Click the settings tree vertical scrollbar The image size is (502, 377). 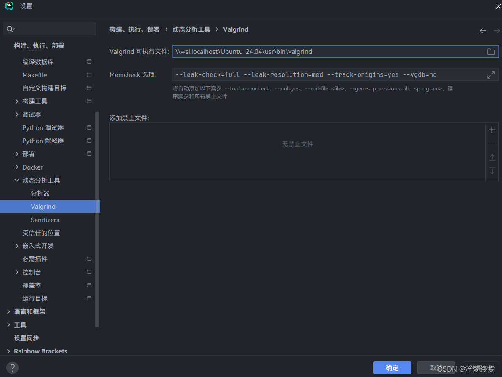(x=97, y=219)
